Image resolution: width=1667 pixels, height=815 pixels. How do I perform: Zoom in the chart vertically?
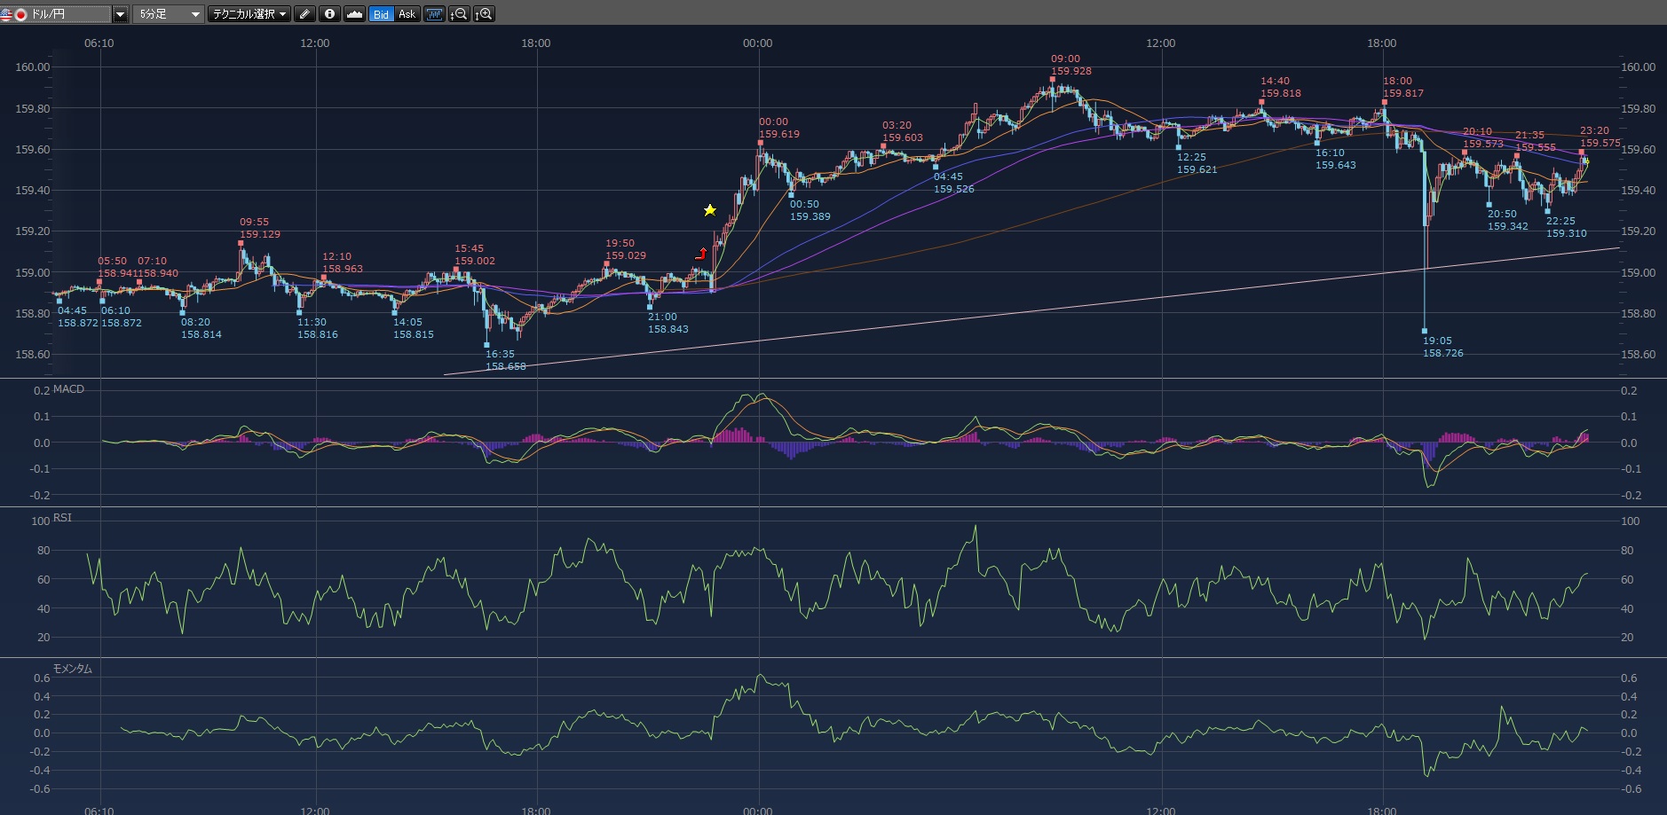[484, 14]
